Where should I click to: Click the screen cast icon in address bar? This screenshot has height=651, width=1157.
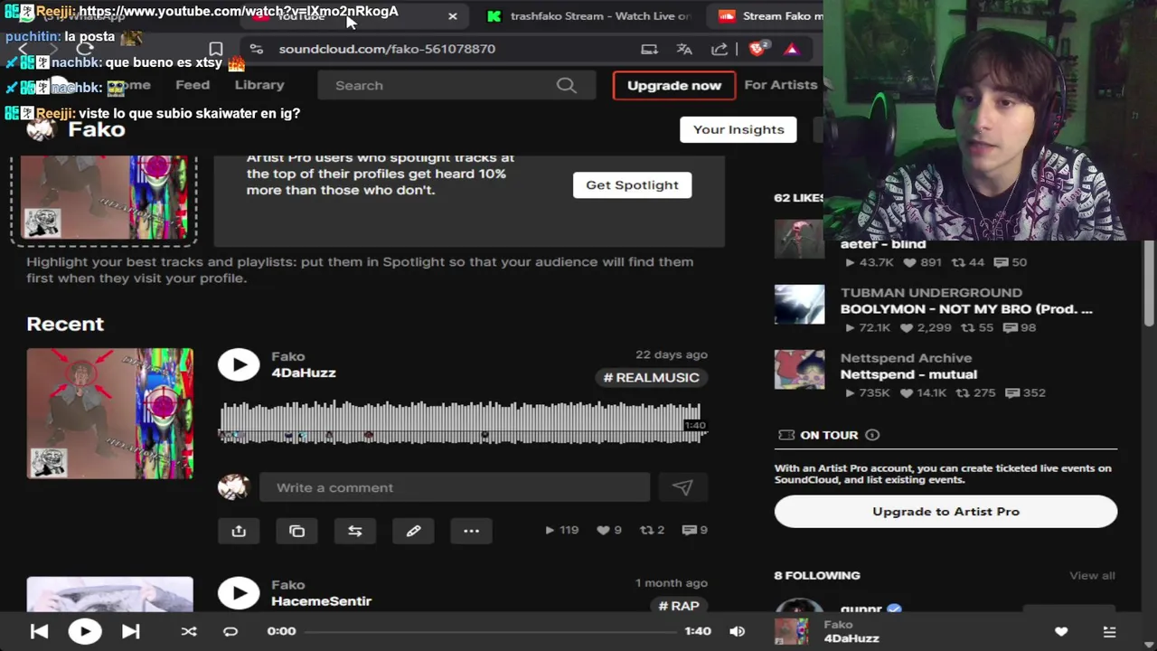(x=649, y=49)
